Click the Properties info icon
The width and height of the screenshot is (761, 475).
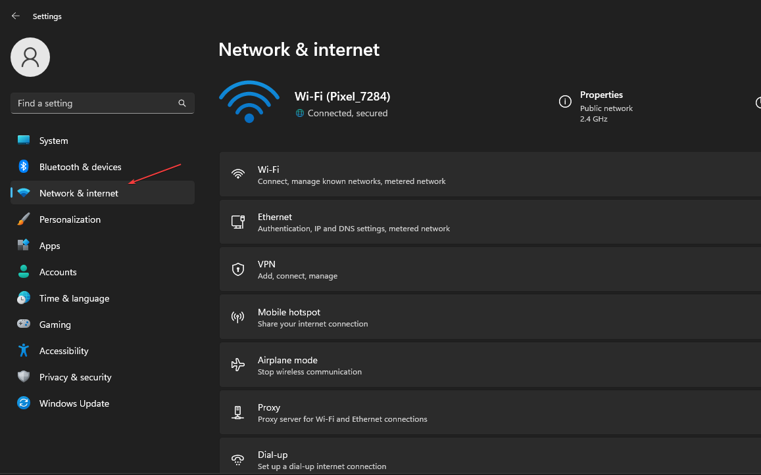click(x=564, y=101)
